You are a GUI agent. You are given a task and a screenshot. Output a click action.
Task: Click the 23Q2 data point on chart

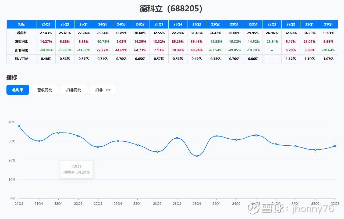(157, 152)
